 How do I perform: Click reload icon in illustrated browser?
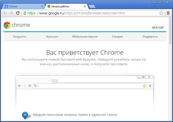tap(30, 86)
